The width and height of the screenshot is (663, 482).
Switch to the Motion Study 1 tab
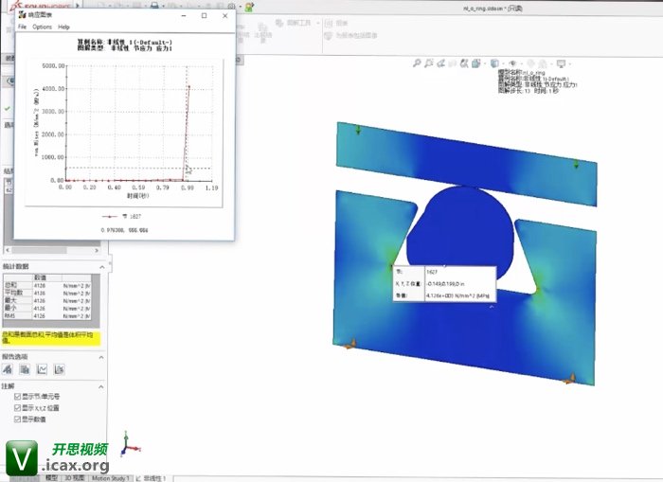[112, 477]
